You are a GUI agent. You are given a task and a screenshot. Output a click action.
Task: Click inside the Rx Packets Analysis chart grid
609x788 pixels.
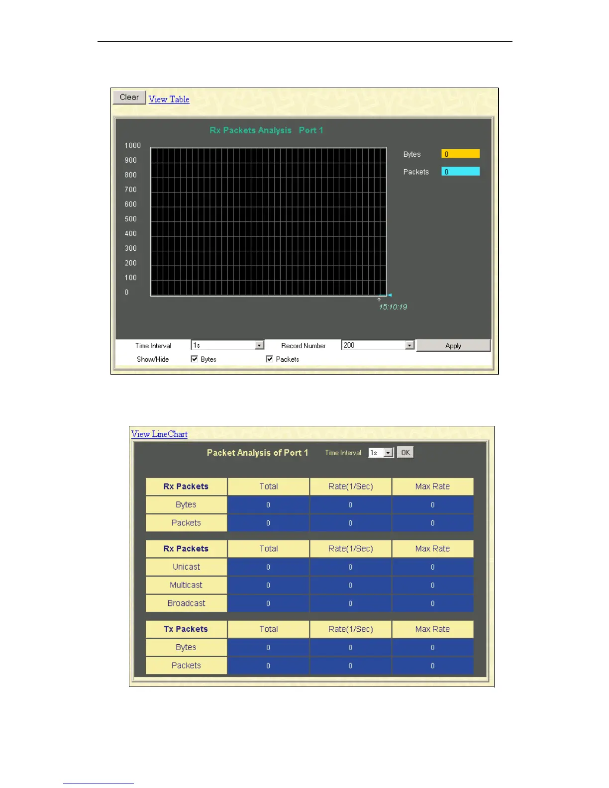[269, 221]
